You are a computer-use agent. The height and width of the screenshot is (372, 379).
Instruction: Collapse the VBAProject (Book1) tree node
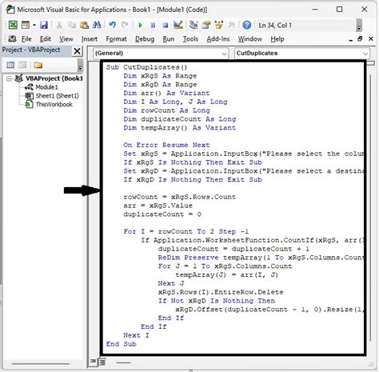(x=9, y=78)
